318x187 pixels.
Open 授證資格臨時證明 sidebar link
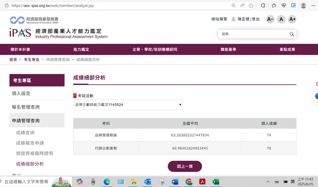34,153
